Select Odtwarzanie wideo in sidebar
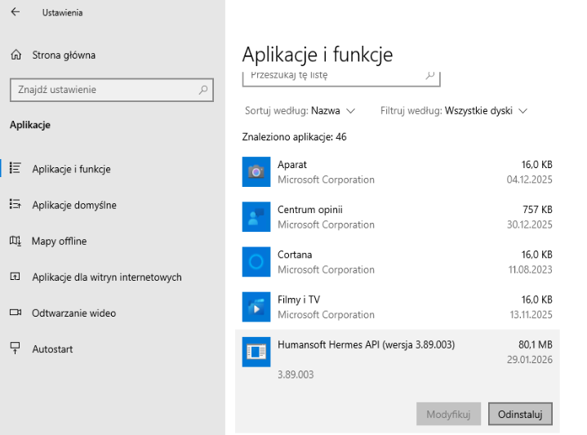Screen dimensions: 587x435 point(73,313)
